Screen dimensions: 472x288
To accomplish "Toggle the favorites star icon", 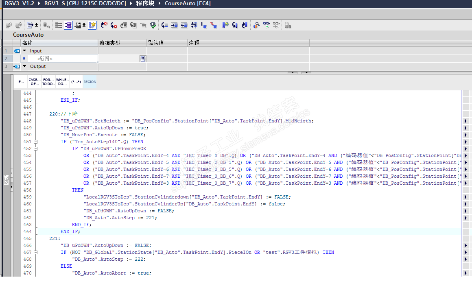I will [92, 25].
